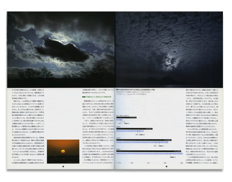Select the green section heading in middle column
The height and width of the screenshot is (182, 232).
pyautogui.click(x=97, y=97)
